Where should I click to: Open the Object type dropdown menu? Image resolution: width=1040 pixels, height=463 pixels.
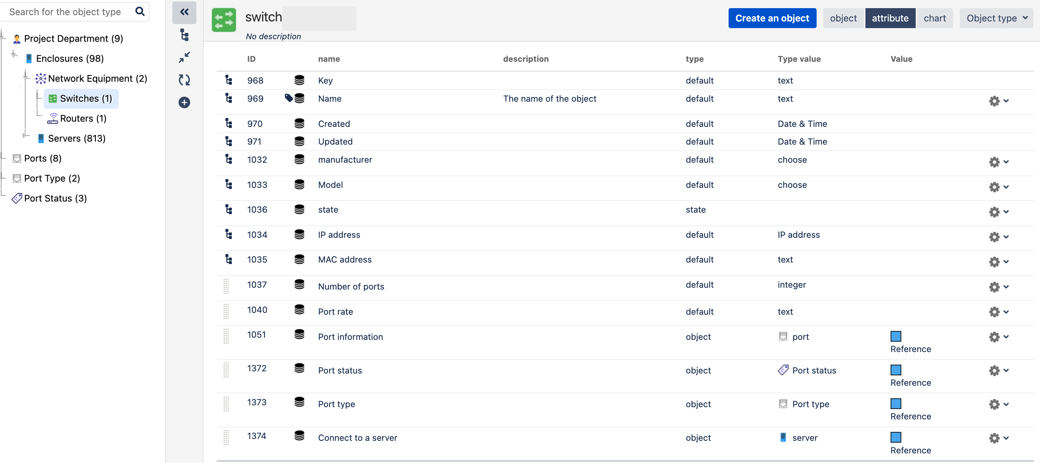[996, 18]
